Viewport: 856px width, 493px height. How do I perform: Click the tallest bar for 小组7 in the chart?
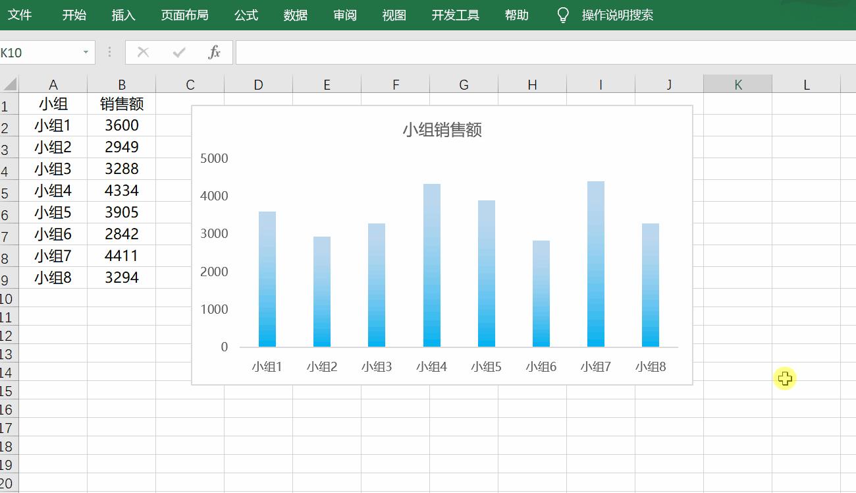(596, 264)
